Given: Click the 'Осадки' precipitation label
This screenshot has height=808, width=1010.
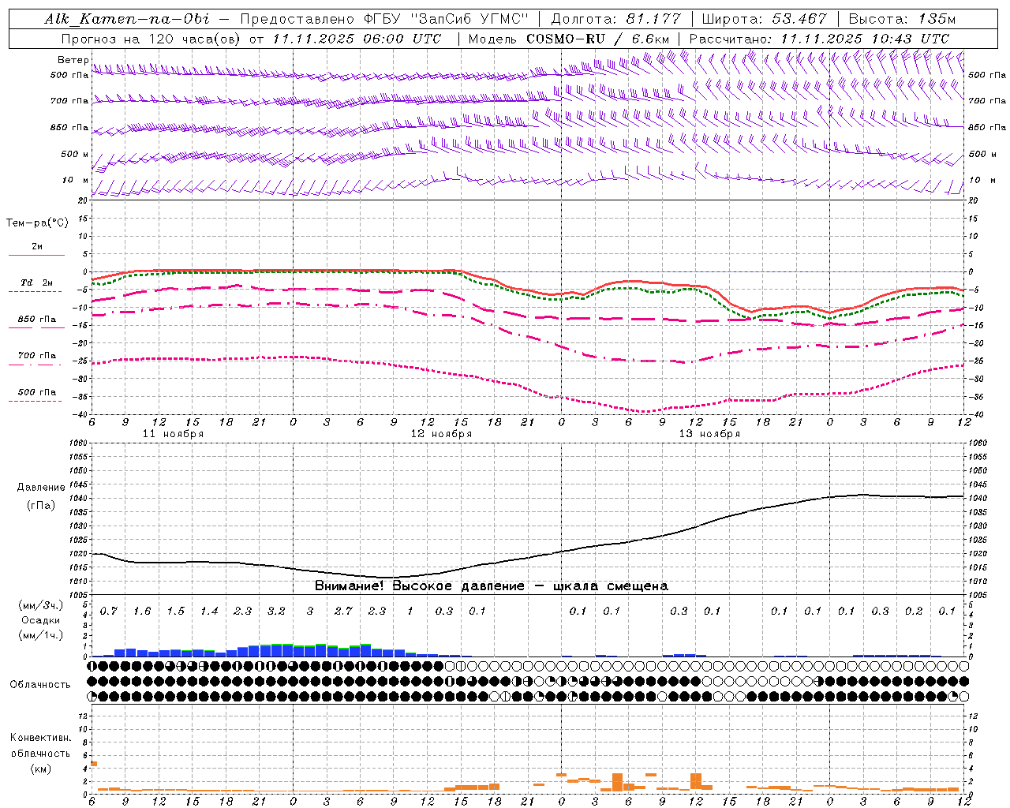Looking at the screenshot, I should coord(41,621).
